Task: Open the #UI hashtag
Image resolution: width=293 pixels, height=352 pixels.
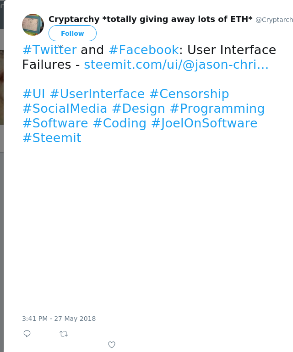Action: coord(33,94)
